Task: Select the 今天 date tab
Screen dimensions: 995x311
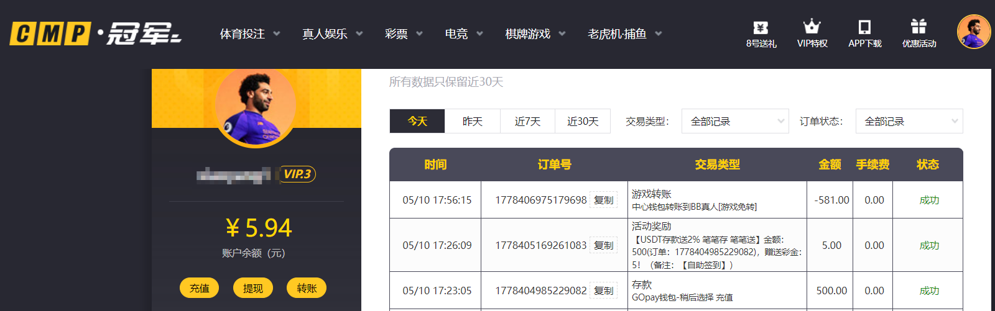Action: click(417, 121)
